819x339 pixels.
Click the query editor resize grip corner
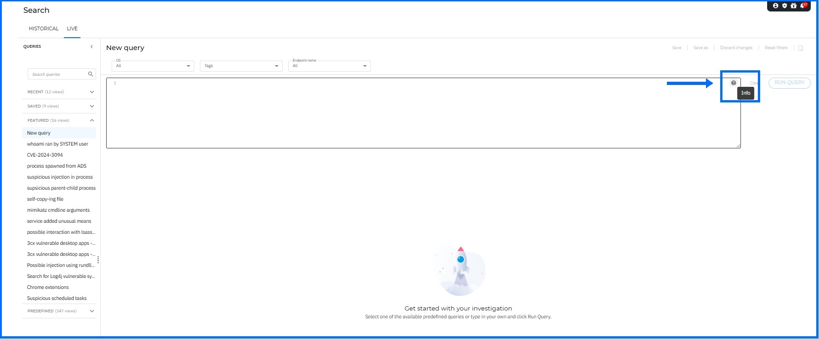pos(739,146)
